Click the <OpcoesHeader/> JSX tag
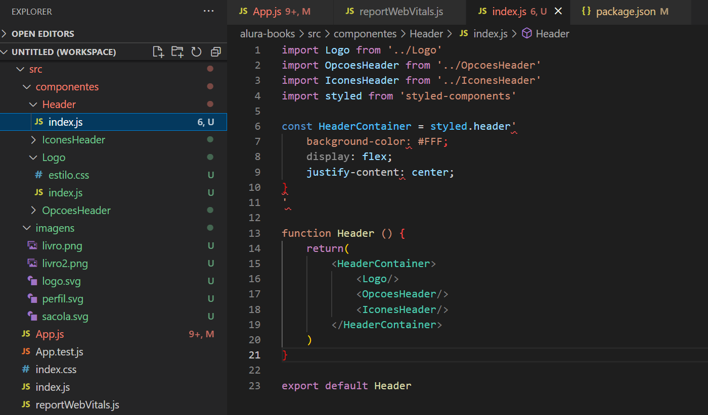The image size is (708, 415). [x=403, y=294]
